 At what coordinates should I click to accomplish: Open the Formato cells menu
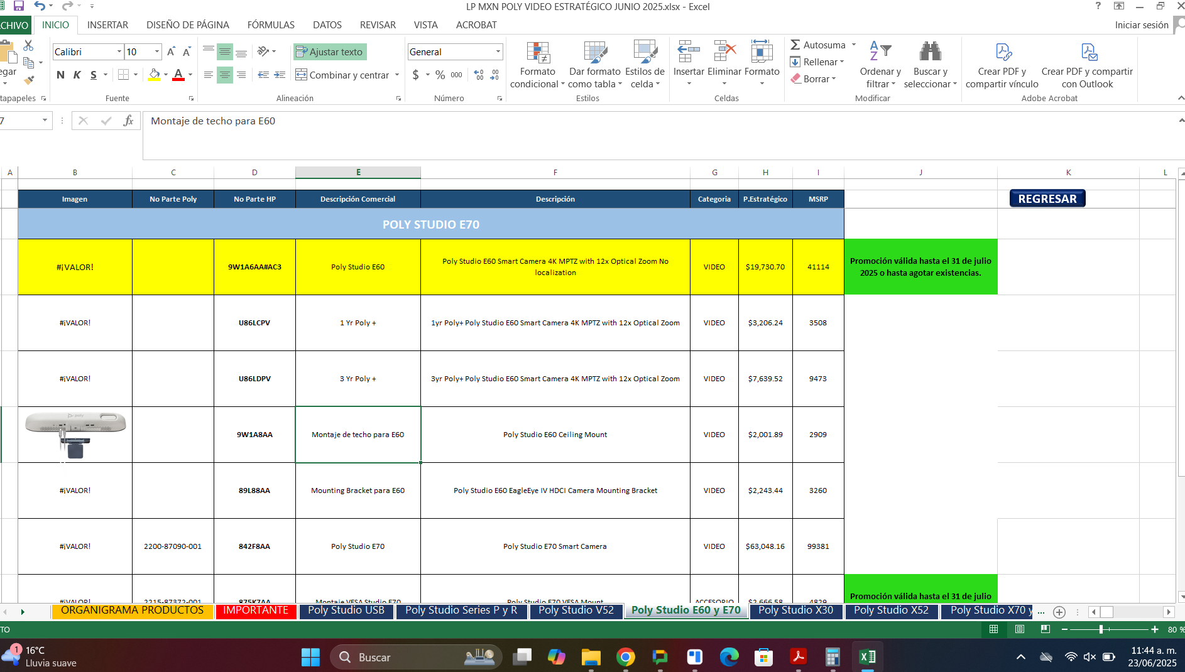[x=762, y=63]
